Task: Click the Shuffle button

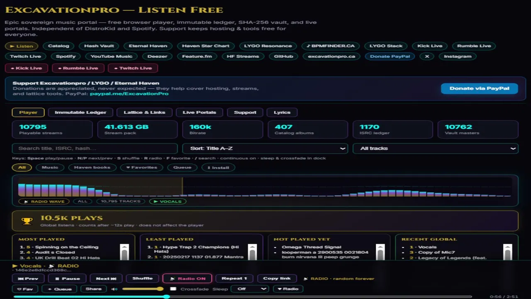Action: tap(142, 279)
